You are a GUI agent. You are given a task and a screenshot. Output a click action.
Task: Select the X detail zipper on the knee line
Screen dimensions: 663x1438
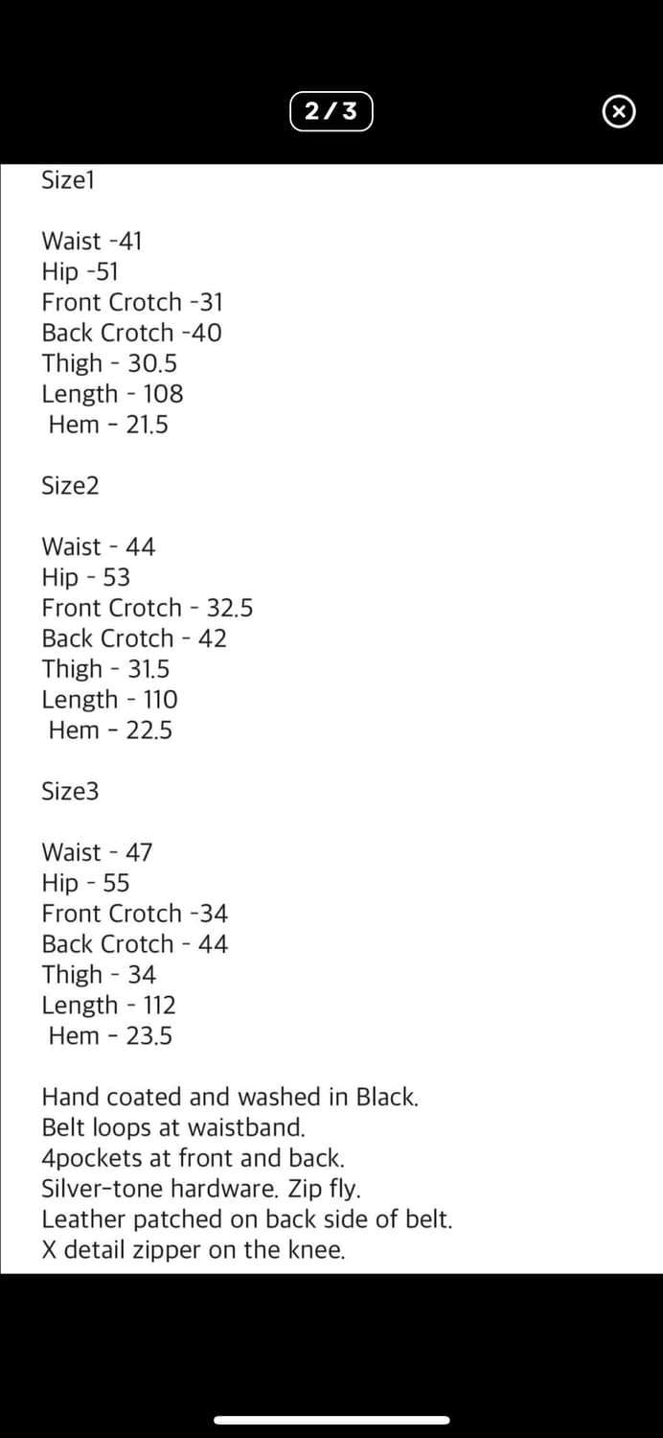point(193,1250)
